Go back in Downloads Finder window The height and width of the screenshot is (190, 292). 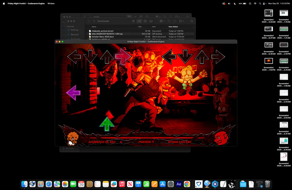[89, 21]
